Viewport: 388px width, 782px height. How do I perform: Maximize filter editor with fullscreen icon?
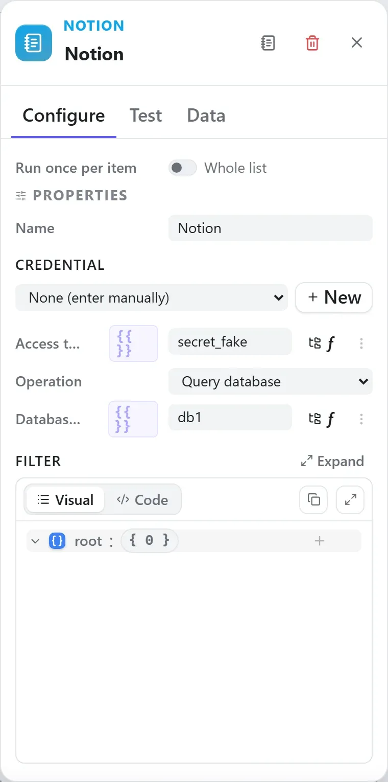click(350, 499)
